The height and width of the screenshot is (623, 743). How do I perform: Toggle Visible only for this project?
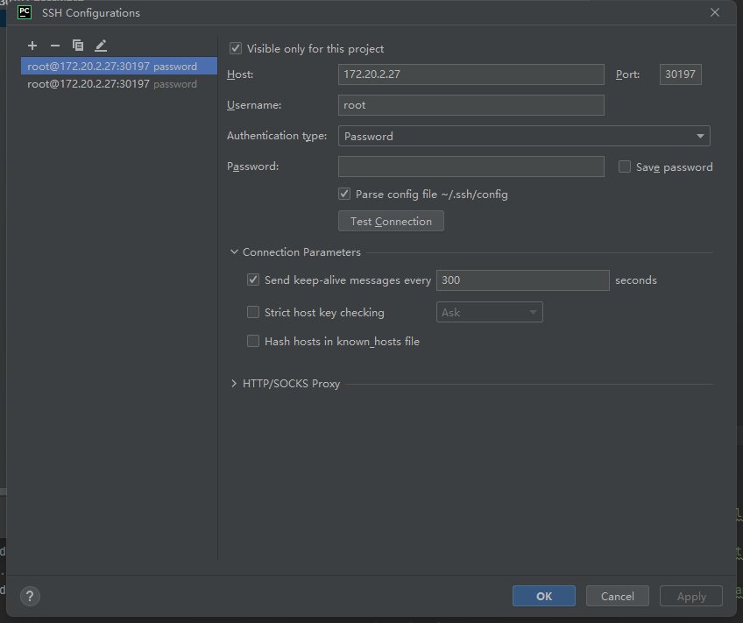236,49
